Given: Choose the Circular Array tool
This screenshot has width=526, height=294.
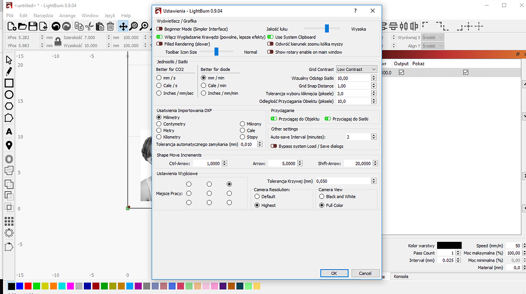Looking at the screenshot, I should click(9, 233).
